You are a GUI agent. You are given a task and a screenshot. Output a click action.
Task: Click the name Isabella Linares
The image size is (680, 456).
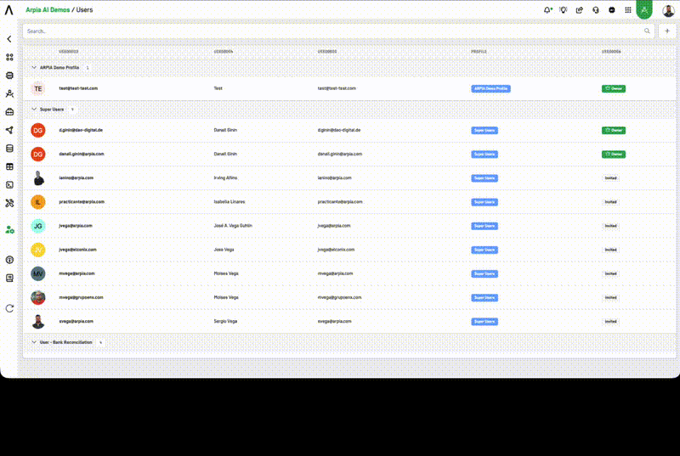[x=229, y=202]
